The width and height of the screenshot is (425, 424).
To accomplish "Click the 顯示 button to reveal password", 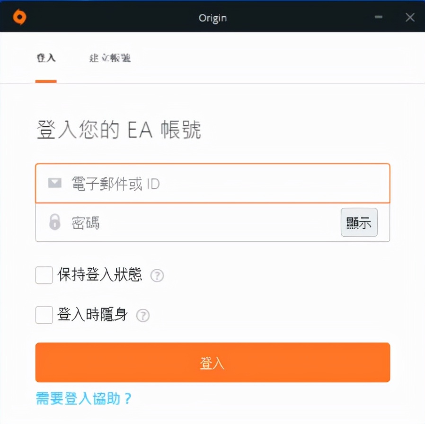I will [359, 222].
